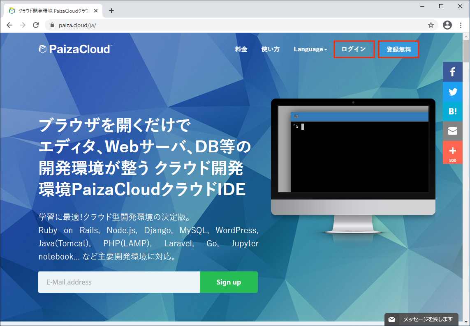Open Chrome three-dot menu

[461, 25]
